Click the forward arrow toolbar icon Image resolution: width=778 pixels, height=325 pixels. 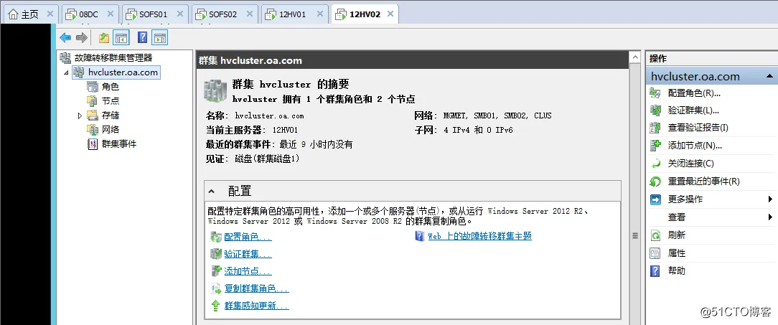(81, 38)
